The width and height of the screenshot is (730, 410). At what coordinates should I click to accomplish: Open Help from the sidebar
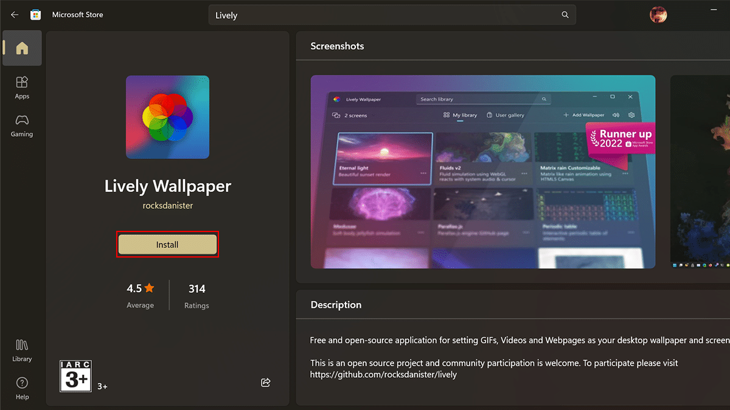[x=22, y=388]
